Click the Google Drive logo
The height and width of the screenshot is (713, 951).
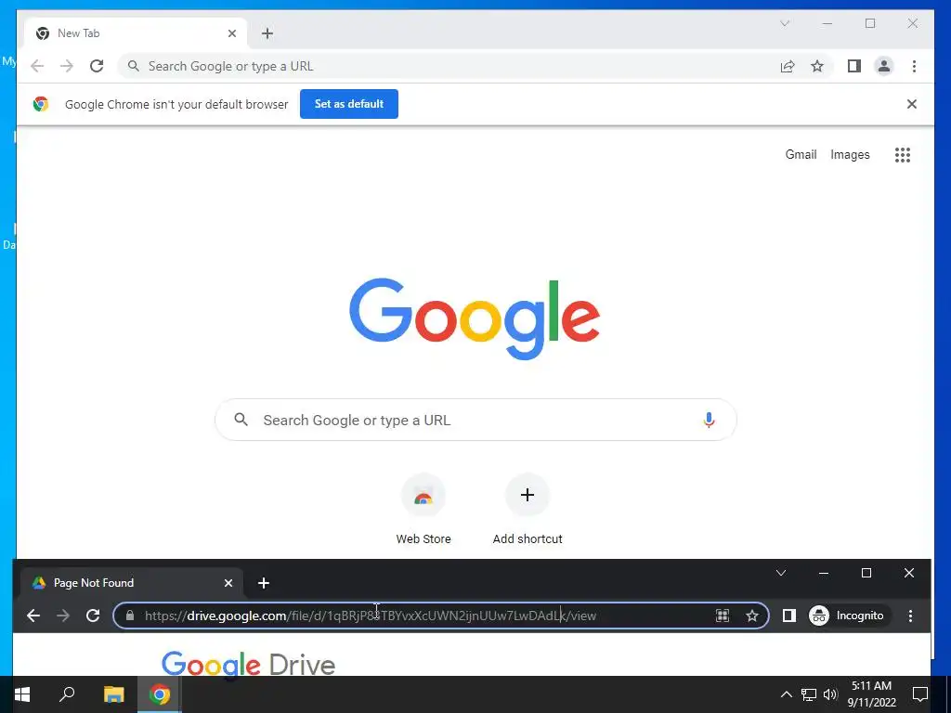point(248,664)
